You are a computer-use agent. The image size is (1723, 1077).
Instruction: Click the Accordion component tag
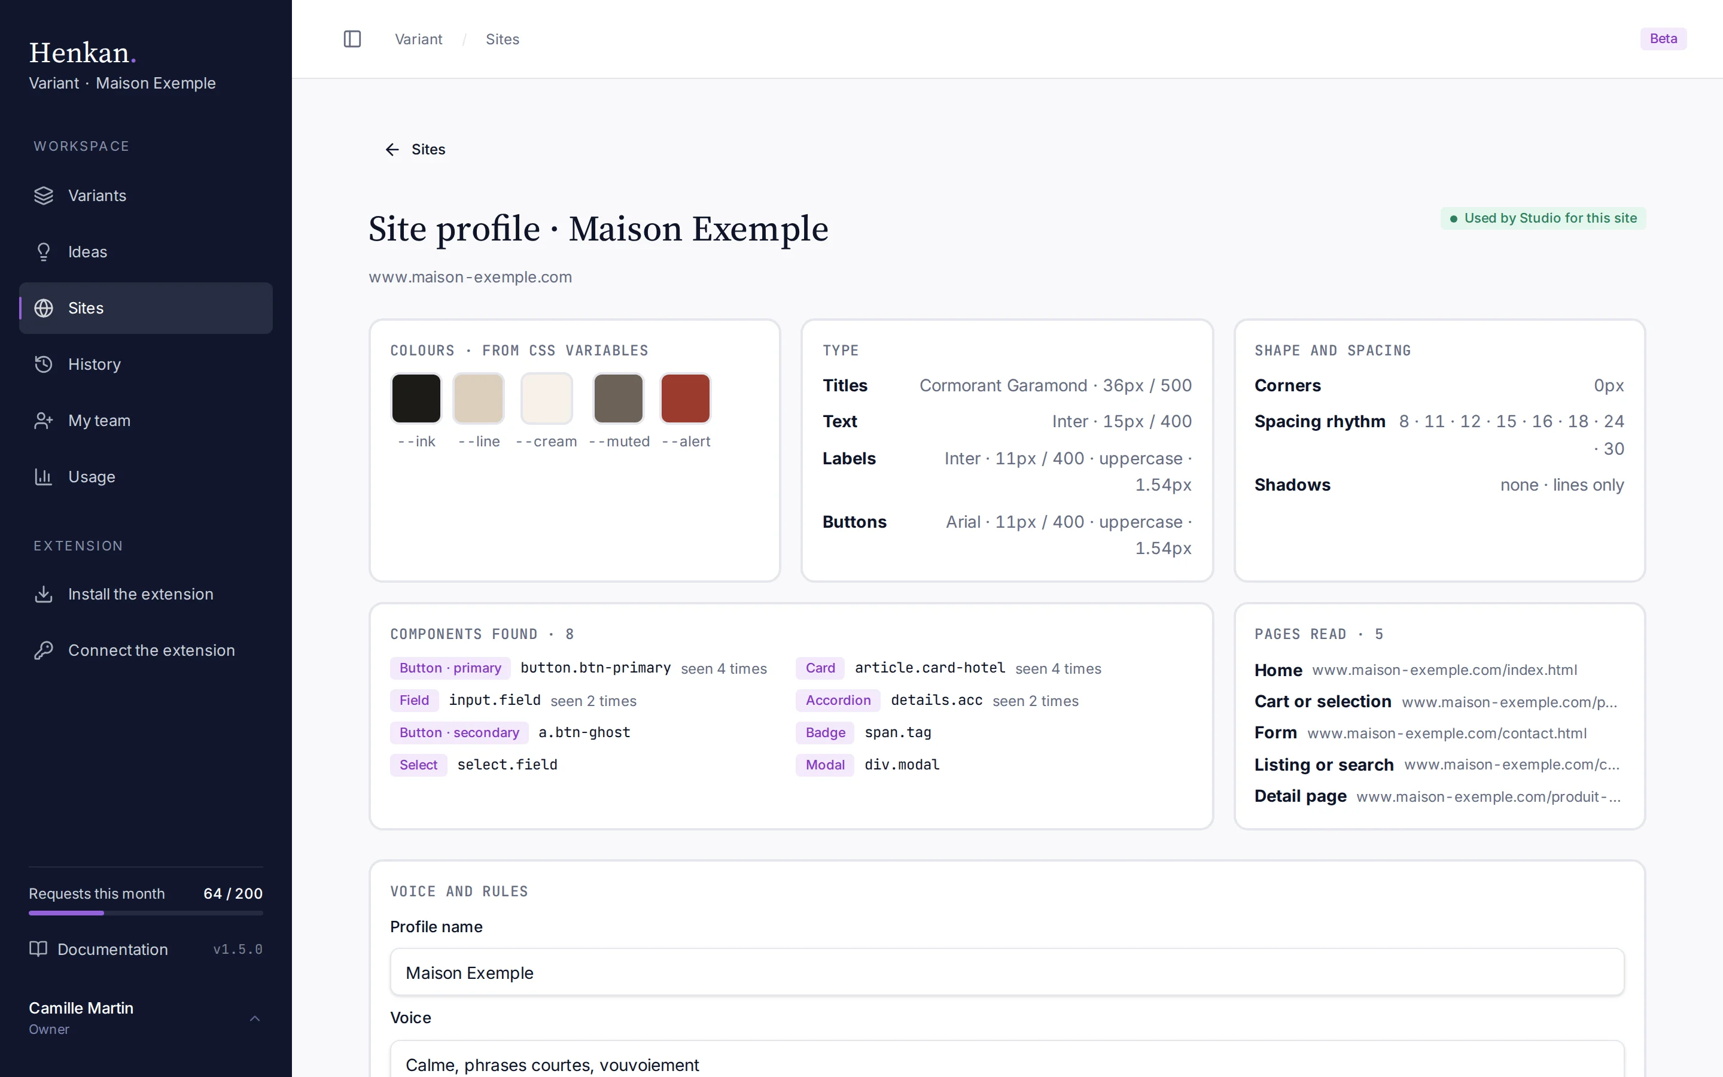pos(838,700)
